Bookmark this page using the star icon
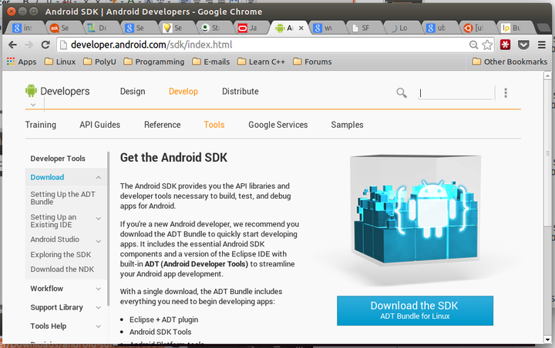Image resolution: width=555 pixels, height=348 pixels. click(x=487, y=45)
